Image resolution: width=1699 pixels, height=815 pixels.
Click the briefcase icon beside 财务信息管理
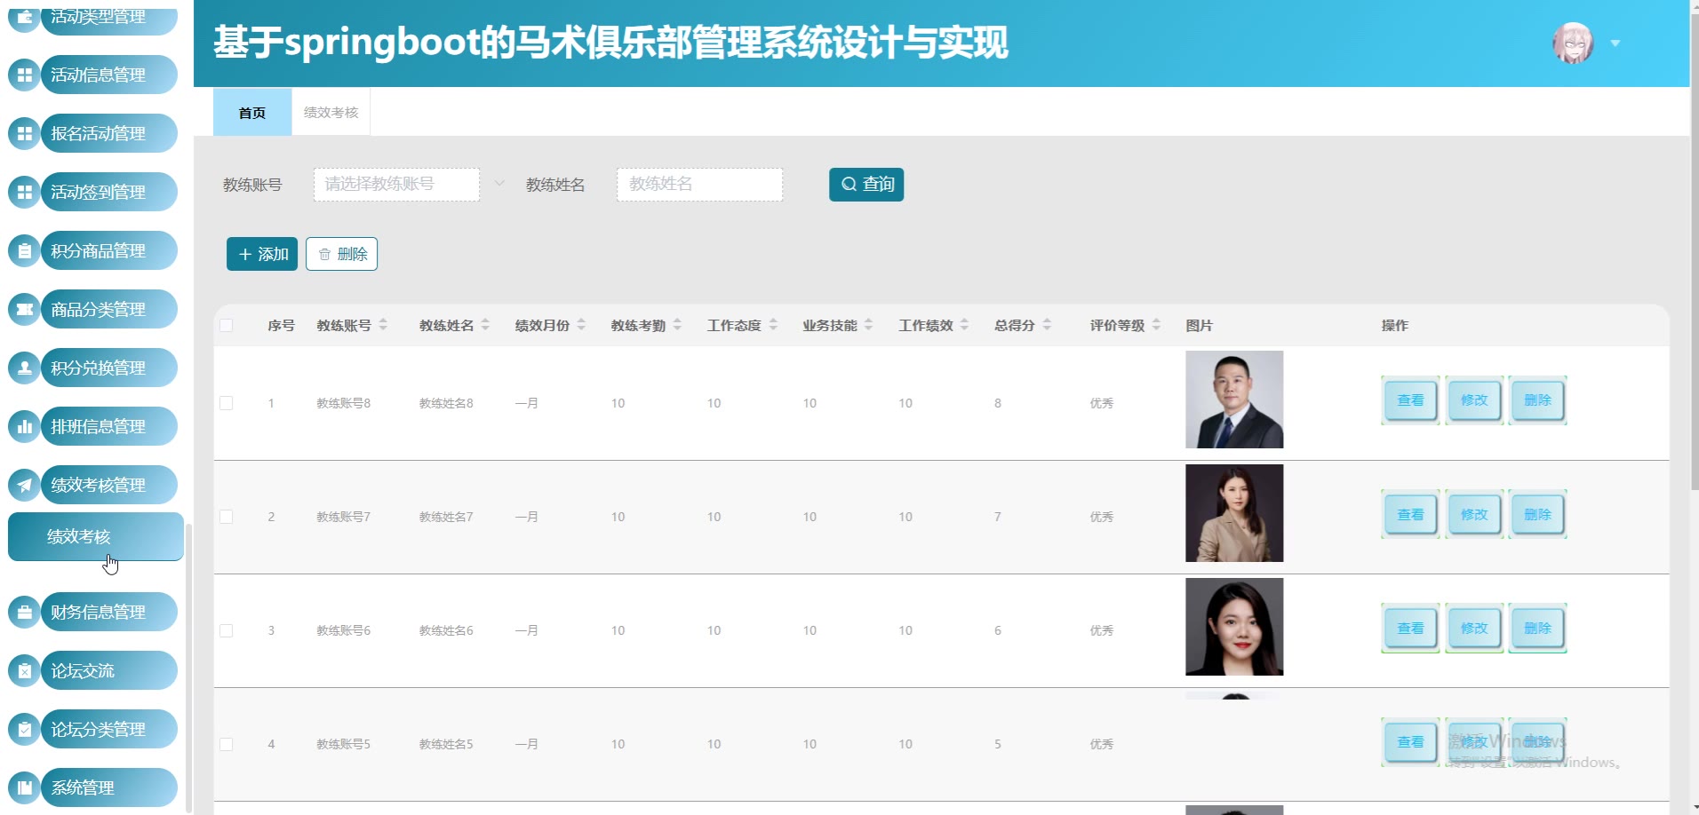pyautogui.click(x=24, y=612)
